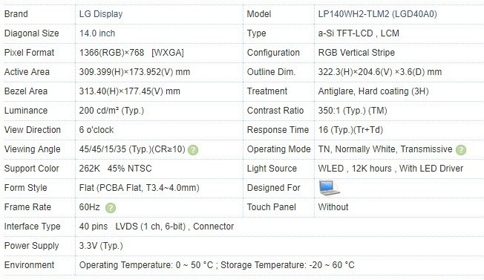Click the 3.3V (Typ.) power supply value
Screen dimensions: 484x280
pyautogui.click(x=101, y=246)
